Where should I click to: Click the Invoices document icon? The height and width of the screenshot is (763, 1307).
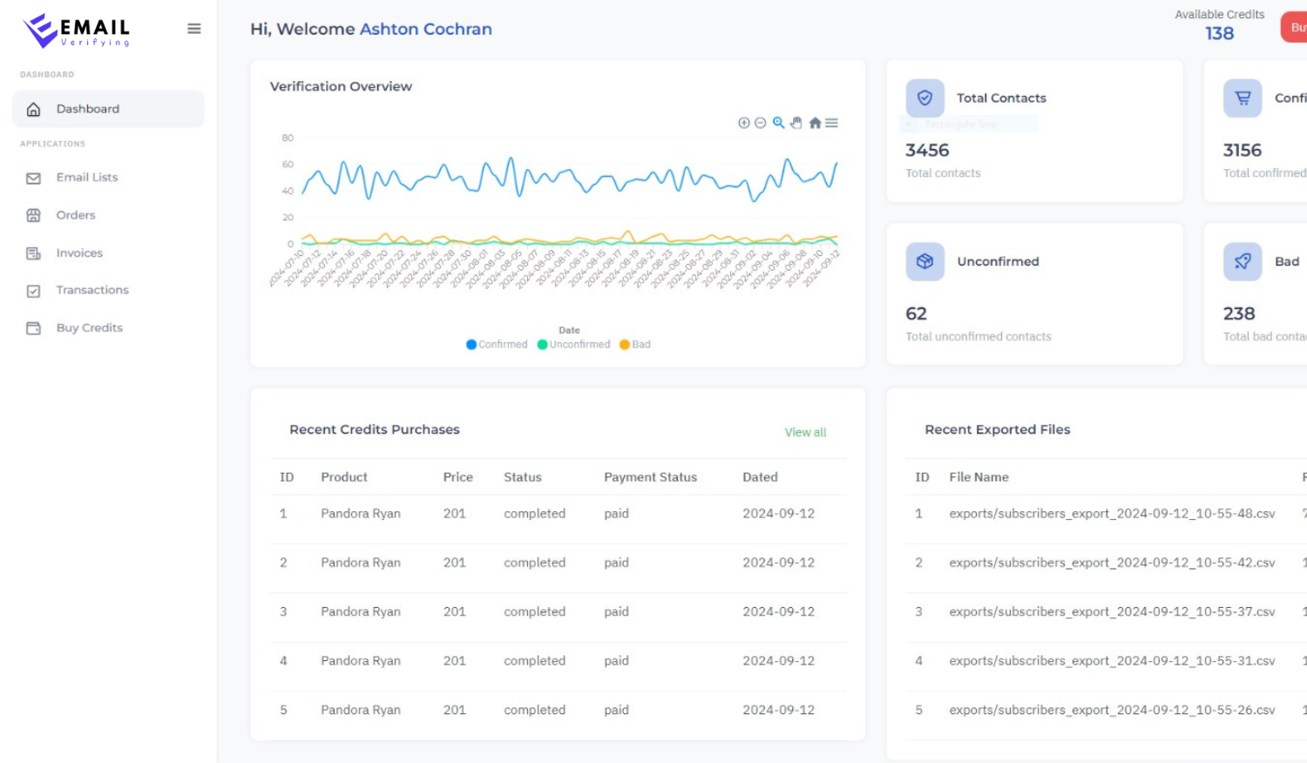click(33, 253)
